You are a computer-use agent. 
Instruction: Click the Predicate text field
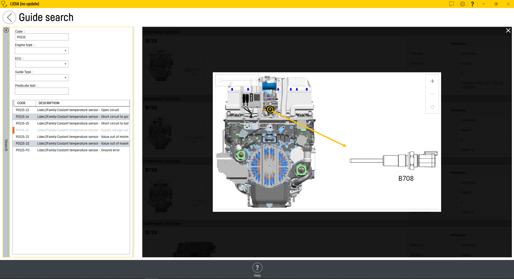point(42,91)
